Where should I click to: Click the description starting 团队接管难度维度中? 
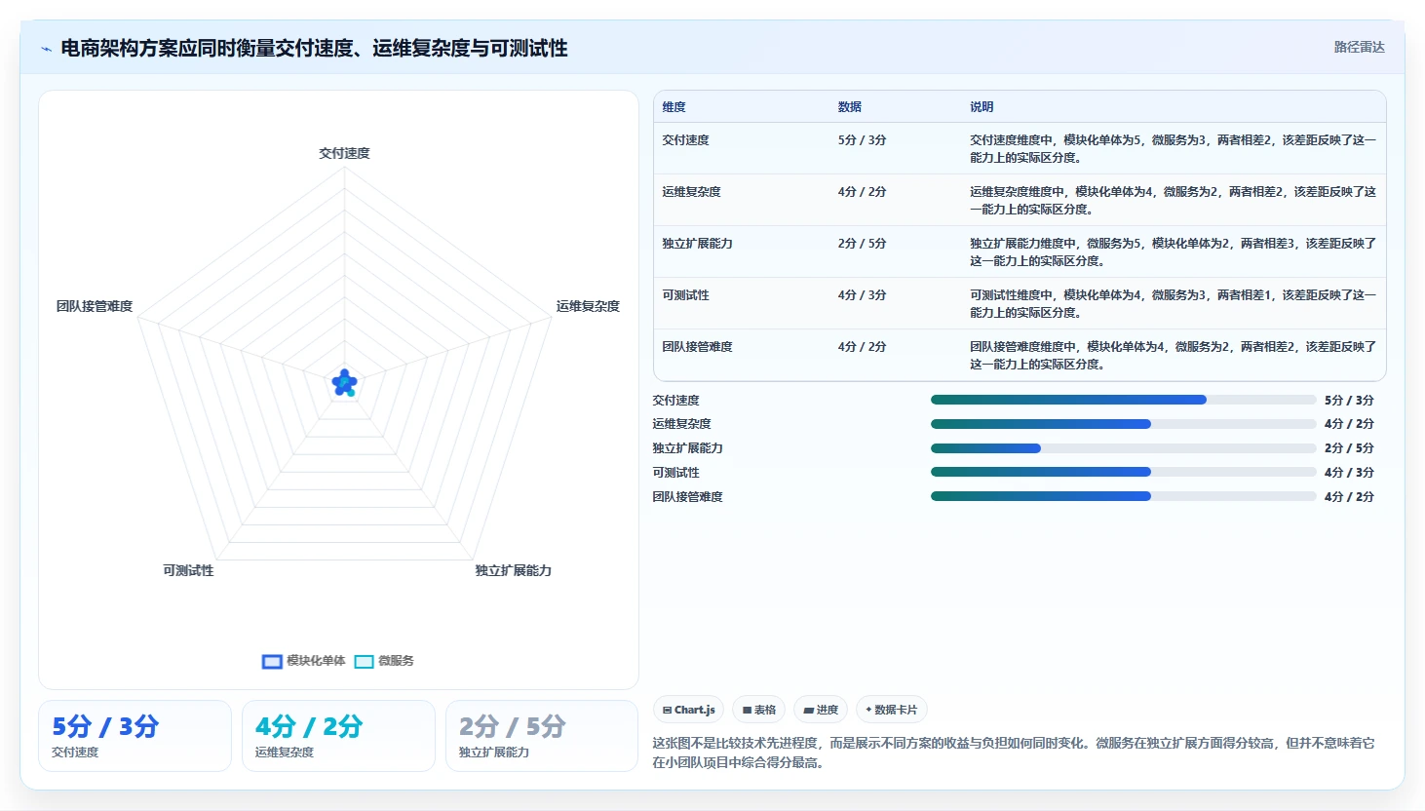tap(1173, 356)
